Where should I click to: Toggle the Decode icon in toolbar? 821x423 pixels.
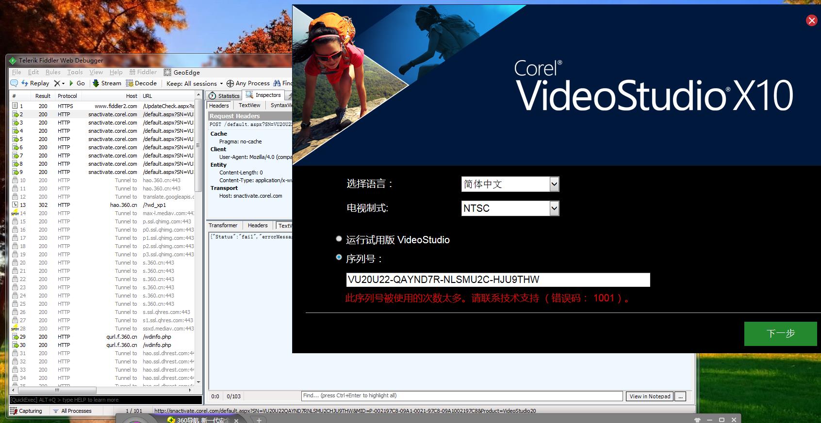pyautogui.click(x=130, y=83)
